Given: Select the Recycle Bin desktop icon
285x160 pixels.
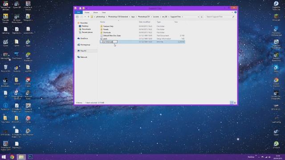Looking at the screenshot, I should tap(5, 68).
